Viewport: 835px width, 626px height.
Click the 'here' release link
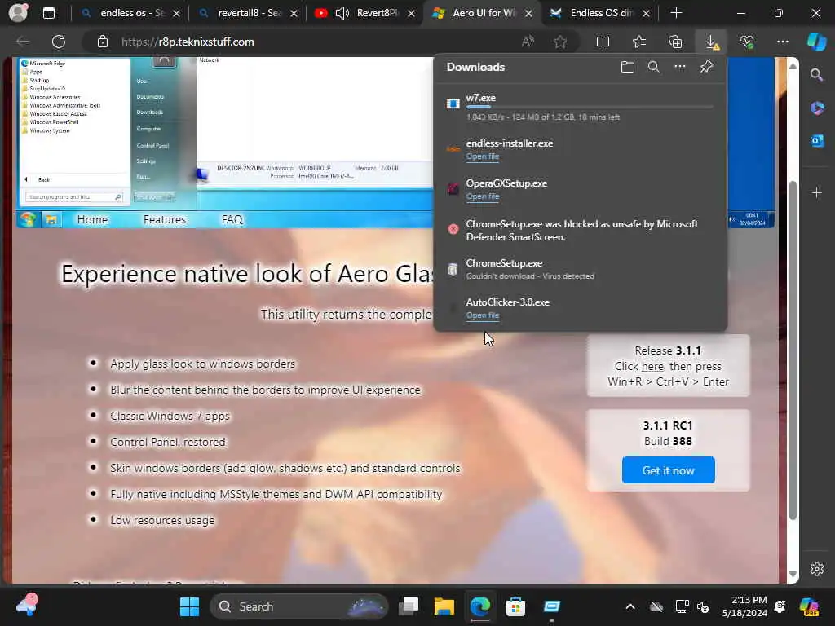[x=652, y=366]
